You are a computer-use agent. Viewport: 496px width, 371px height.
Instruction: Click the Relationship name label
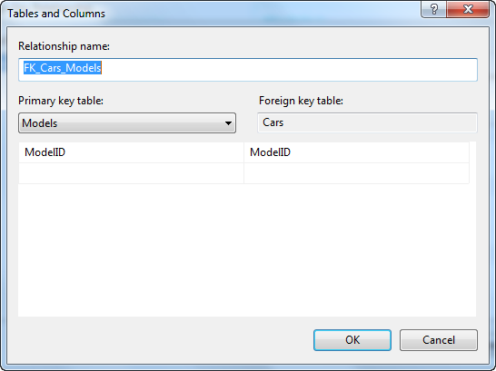pyautogui.click(x=64, y=46)
